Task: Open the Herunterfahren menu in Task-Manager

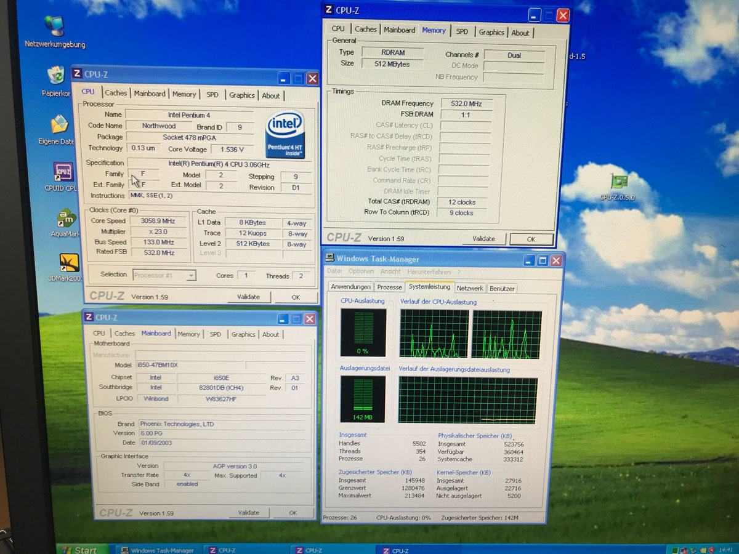Action: pyautogui.click(x=429, y=271)
